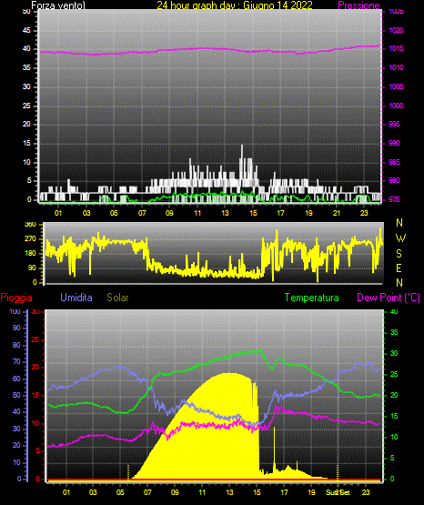Screen dimensions: 424x505
Task: Click the '1000' pressure axis value
Action: [396, 106]
